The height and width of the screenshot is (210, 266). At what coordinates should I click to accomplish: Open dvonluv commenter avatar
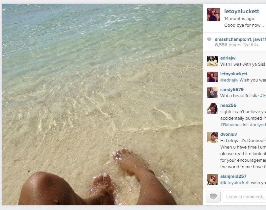[212, 137]
